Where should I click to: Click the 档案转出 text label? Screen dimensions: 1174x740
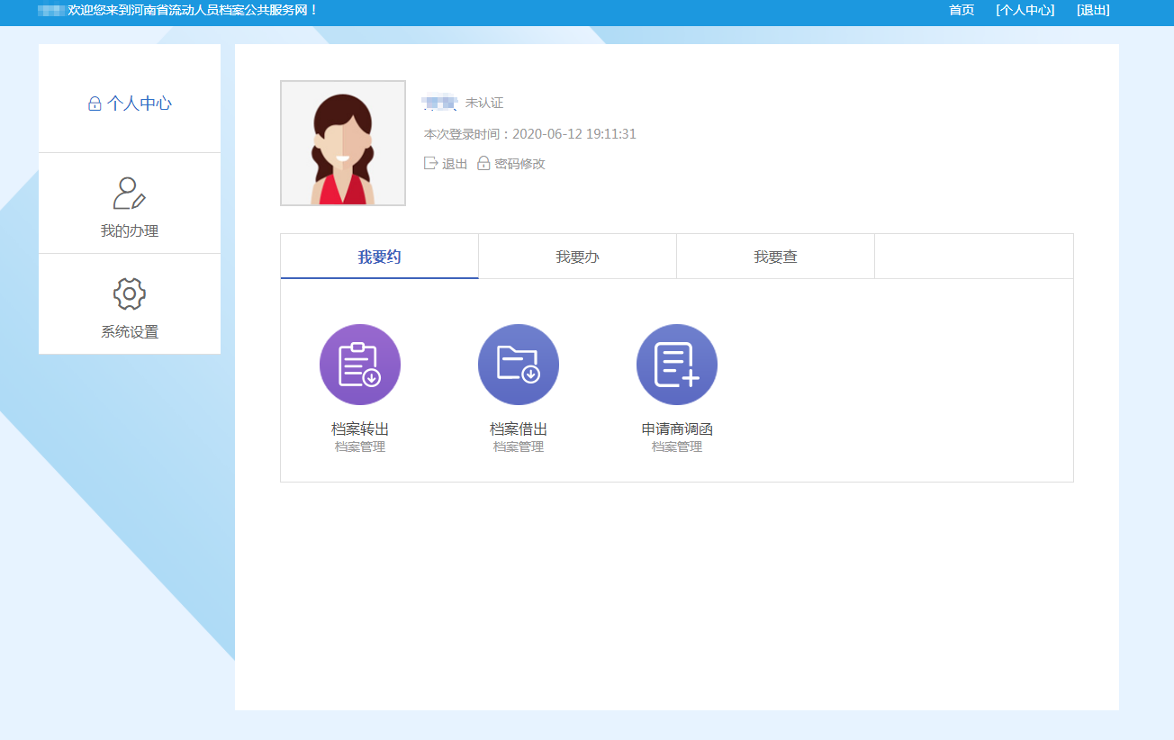[x=360, y=429]
